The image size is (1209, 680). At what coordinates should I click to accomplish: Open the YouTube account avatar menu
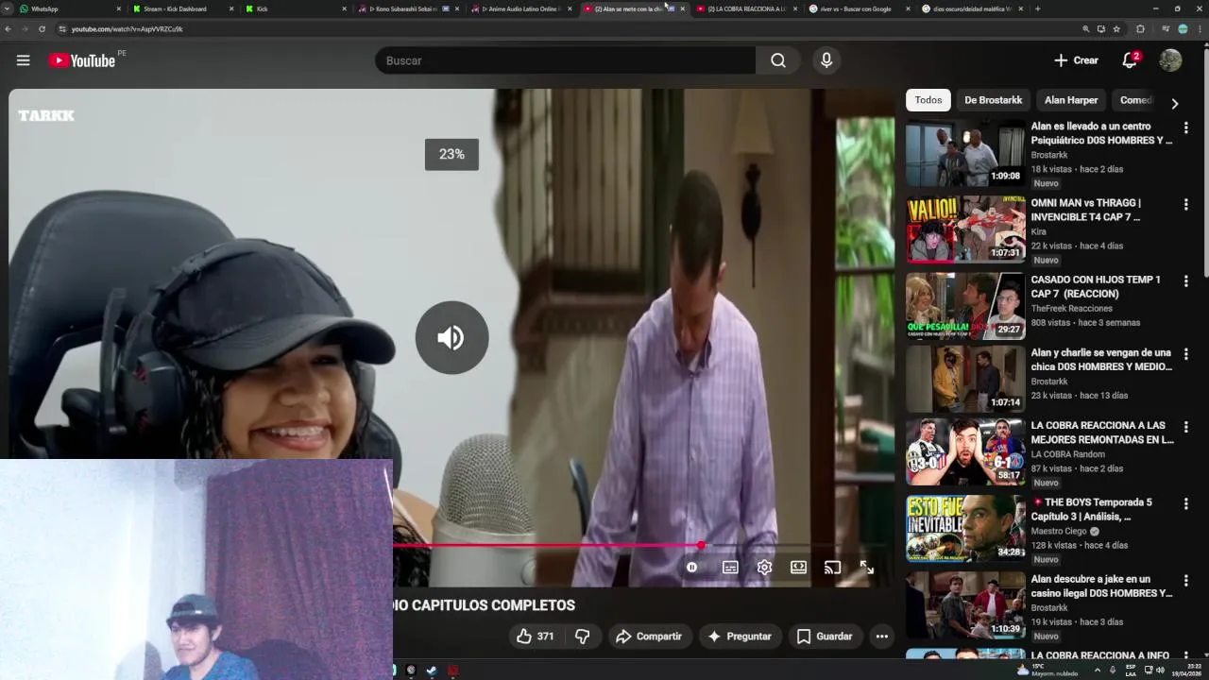pos(1170,60)
